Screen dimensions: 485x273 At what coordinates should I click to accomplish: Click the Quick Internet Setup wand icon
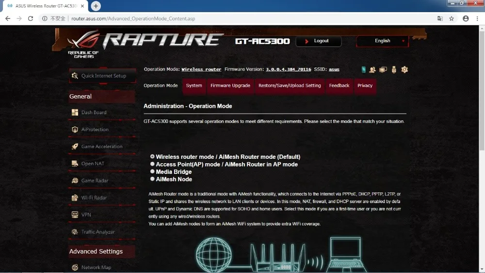click(75, 76)
